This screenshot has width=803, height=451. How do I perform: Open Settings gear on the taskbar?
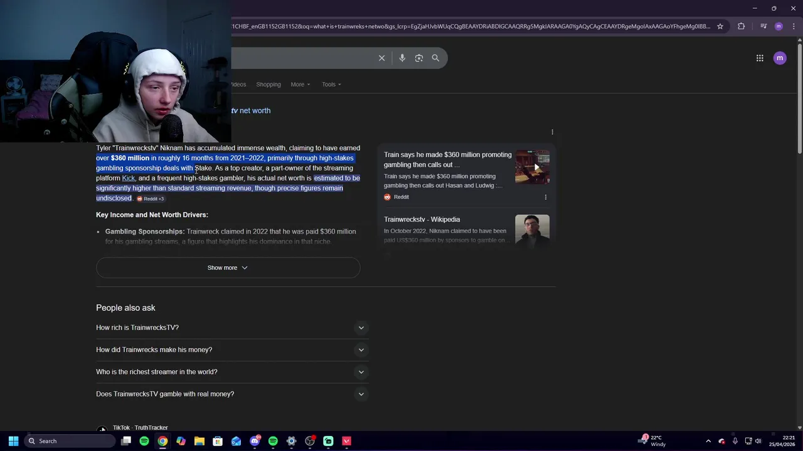point(291,441)
